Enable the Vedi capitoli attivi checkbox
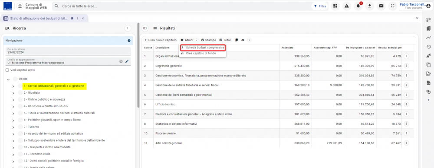Image resolution: width=434 pixels, height=168 pixels. (7, 70)
